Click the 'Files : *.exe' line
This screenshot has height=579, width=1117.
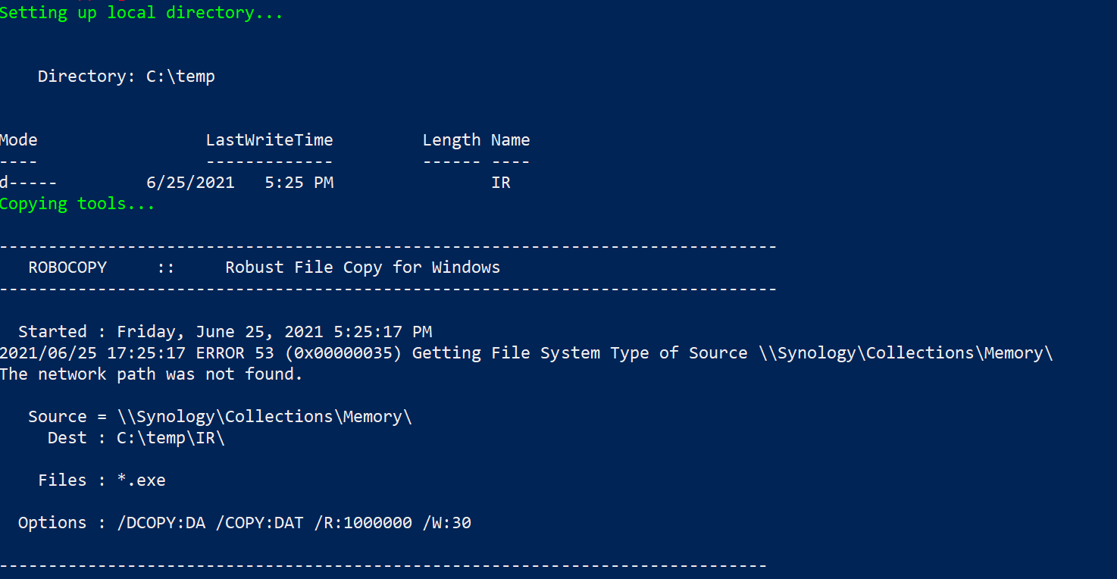102,480
